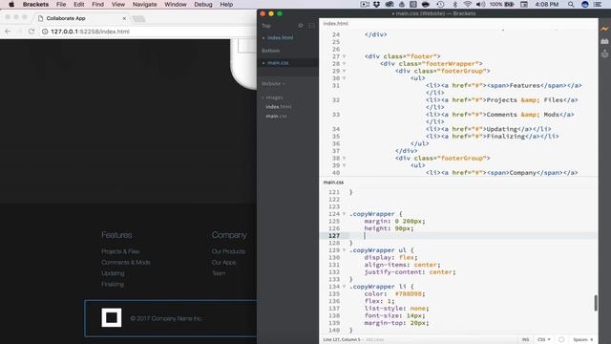The width and height of the screenshot is (611, 344).
Task: Click the Our Apps footer link
Action: click(x=224, y=263)
